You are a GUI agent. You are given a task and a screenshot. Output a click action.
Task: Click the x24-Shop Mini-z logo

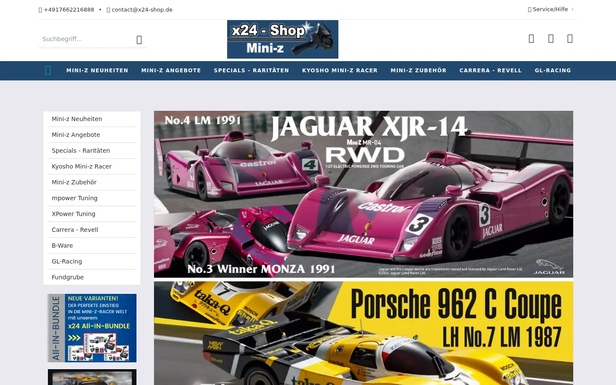(x=283, y=39)
